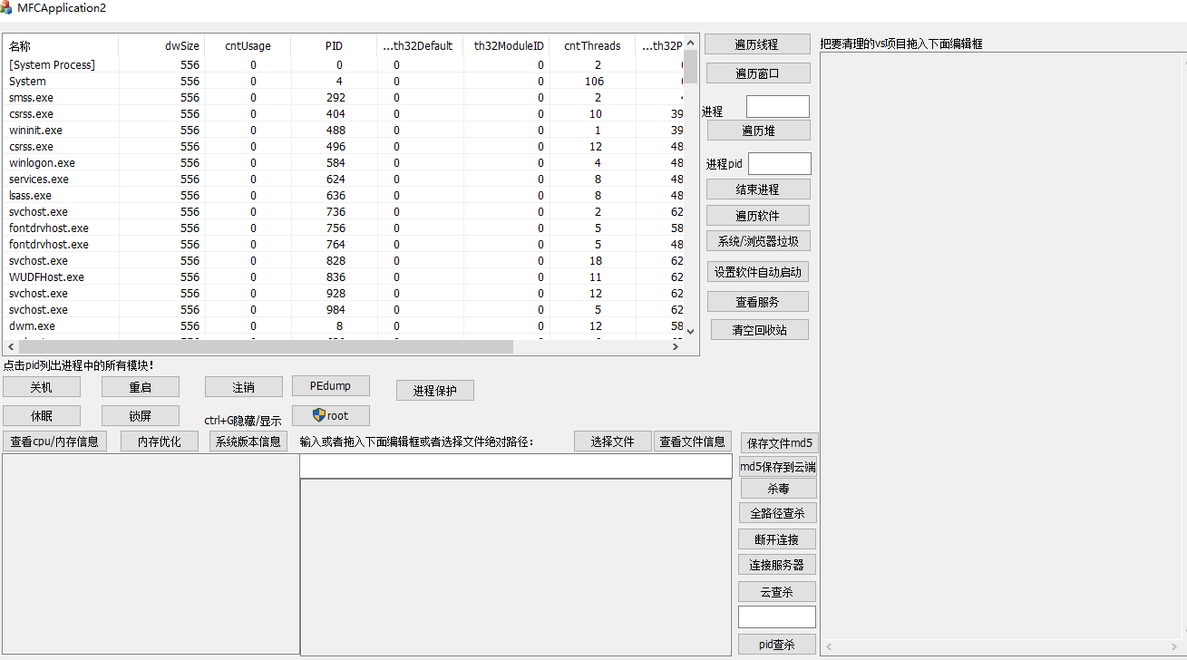Click the 关机 shutdown button
1187x660 pixels.
(42, 387)
